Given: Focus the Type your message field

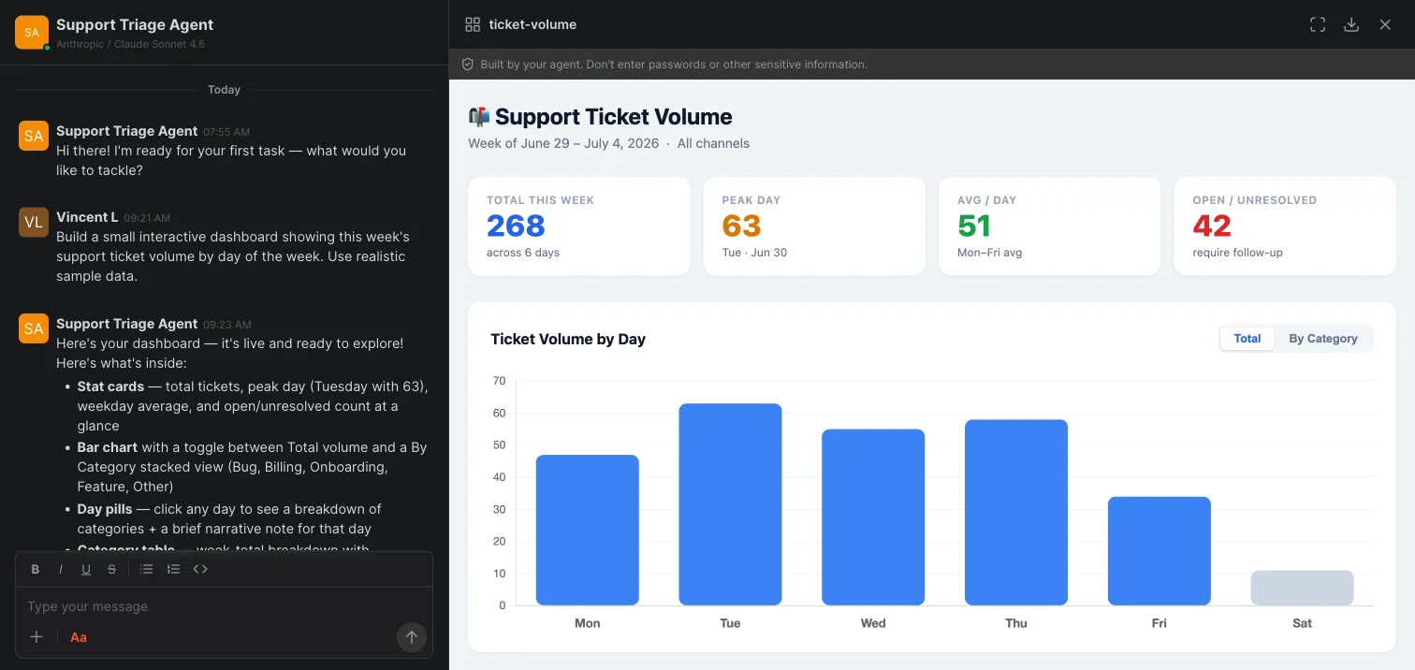Looking at the screenshot, I should coord(225,606).
